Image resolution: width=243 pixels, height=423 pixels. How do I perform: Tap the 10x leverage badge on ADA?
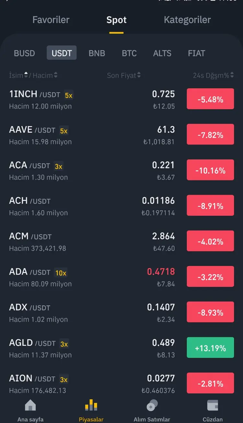pyautogui.click(x=61, y=273)
